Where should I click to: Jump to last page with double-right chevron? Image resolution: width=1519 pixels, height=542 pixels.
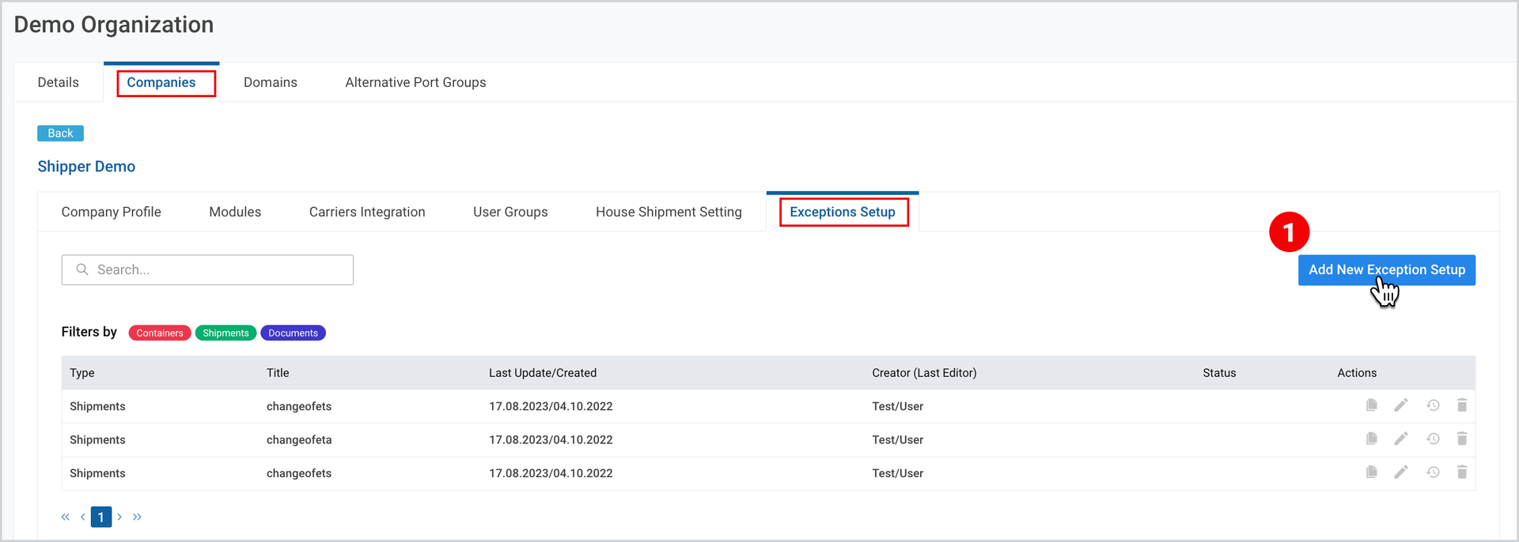click(137, 517)
